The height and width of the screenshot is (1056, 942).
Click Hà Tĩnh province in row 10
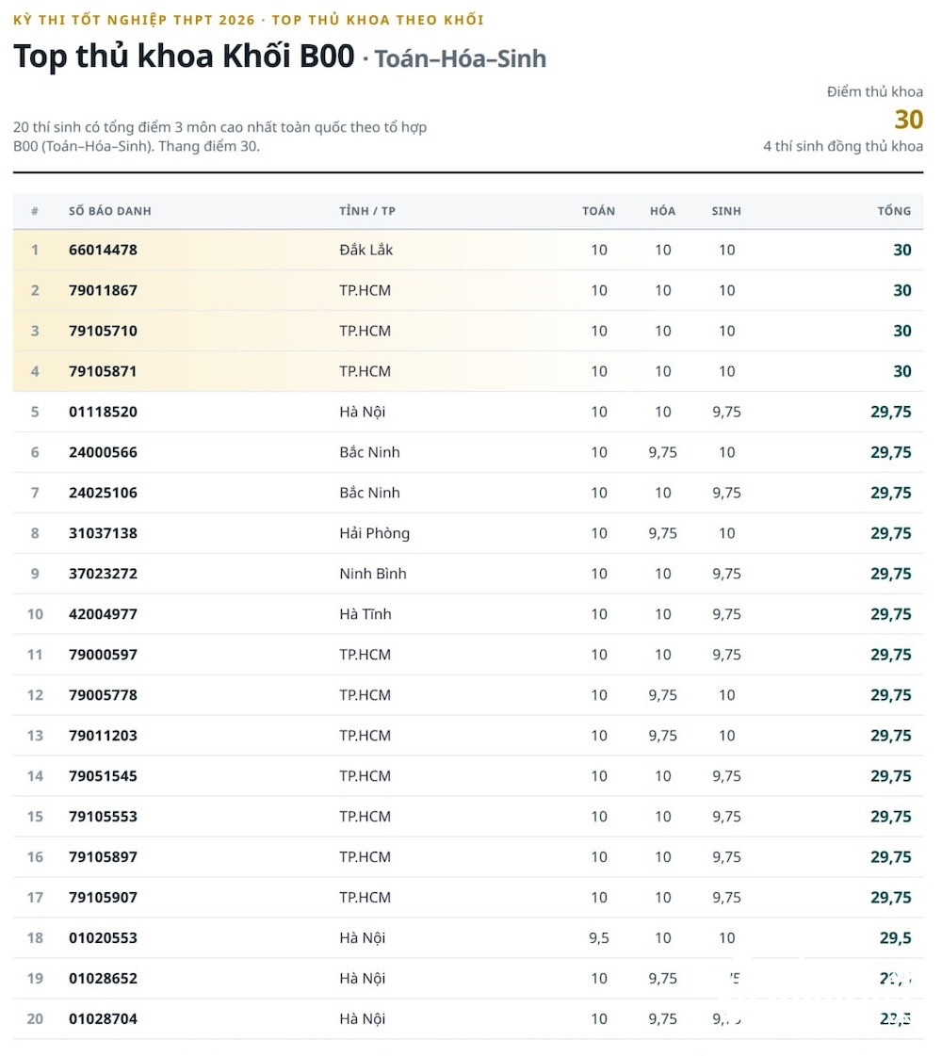365,614
